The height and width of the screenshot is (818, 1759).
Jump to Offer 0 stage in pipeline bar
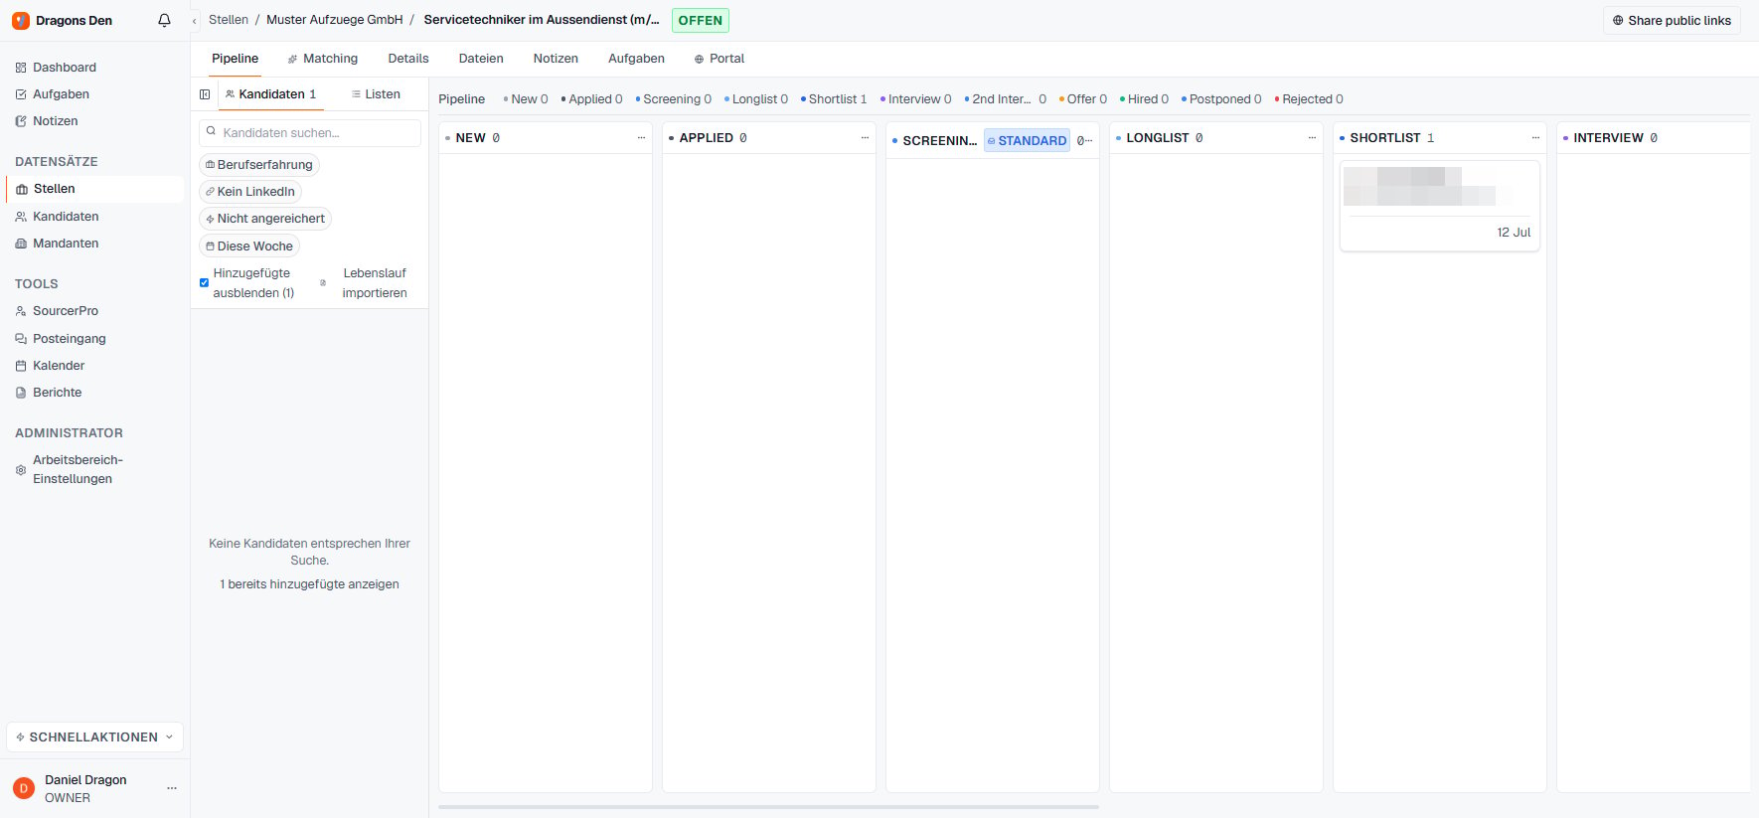point(1083,99)
